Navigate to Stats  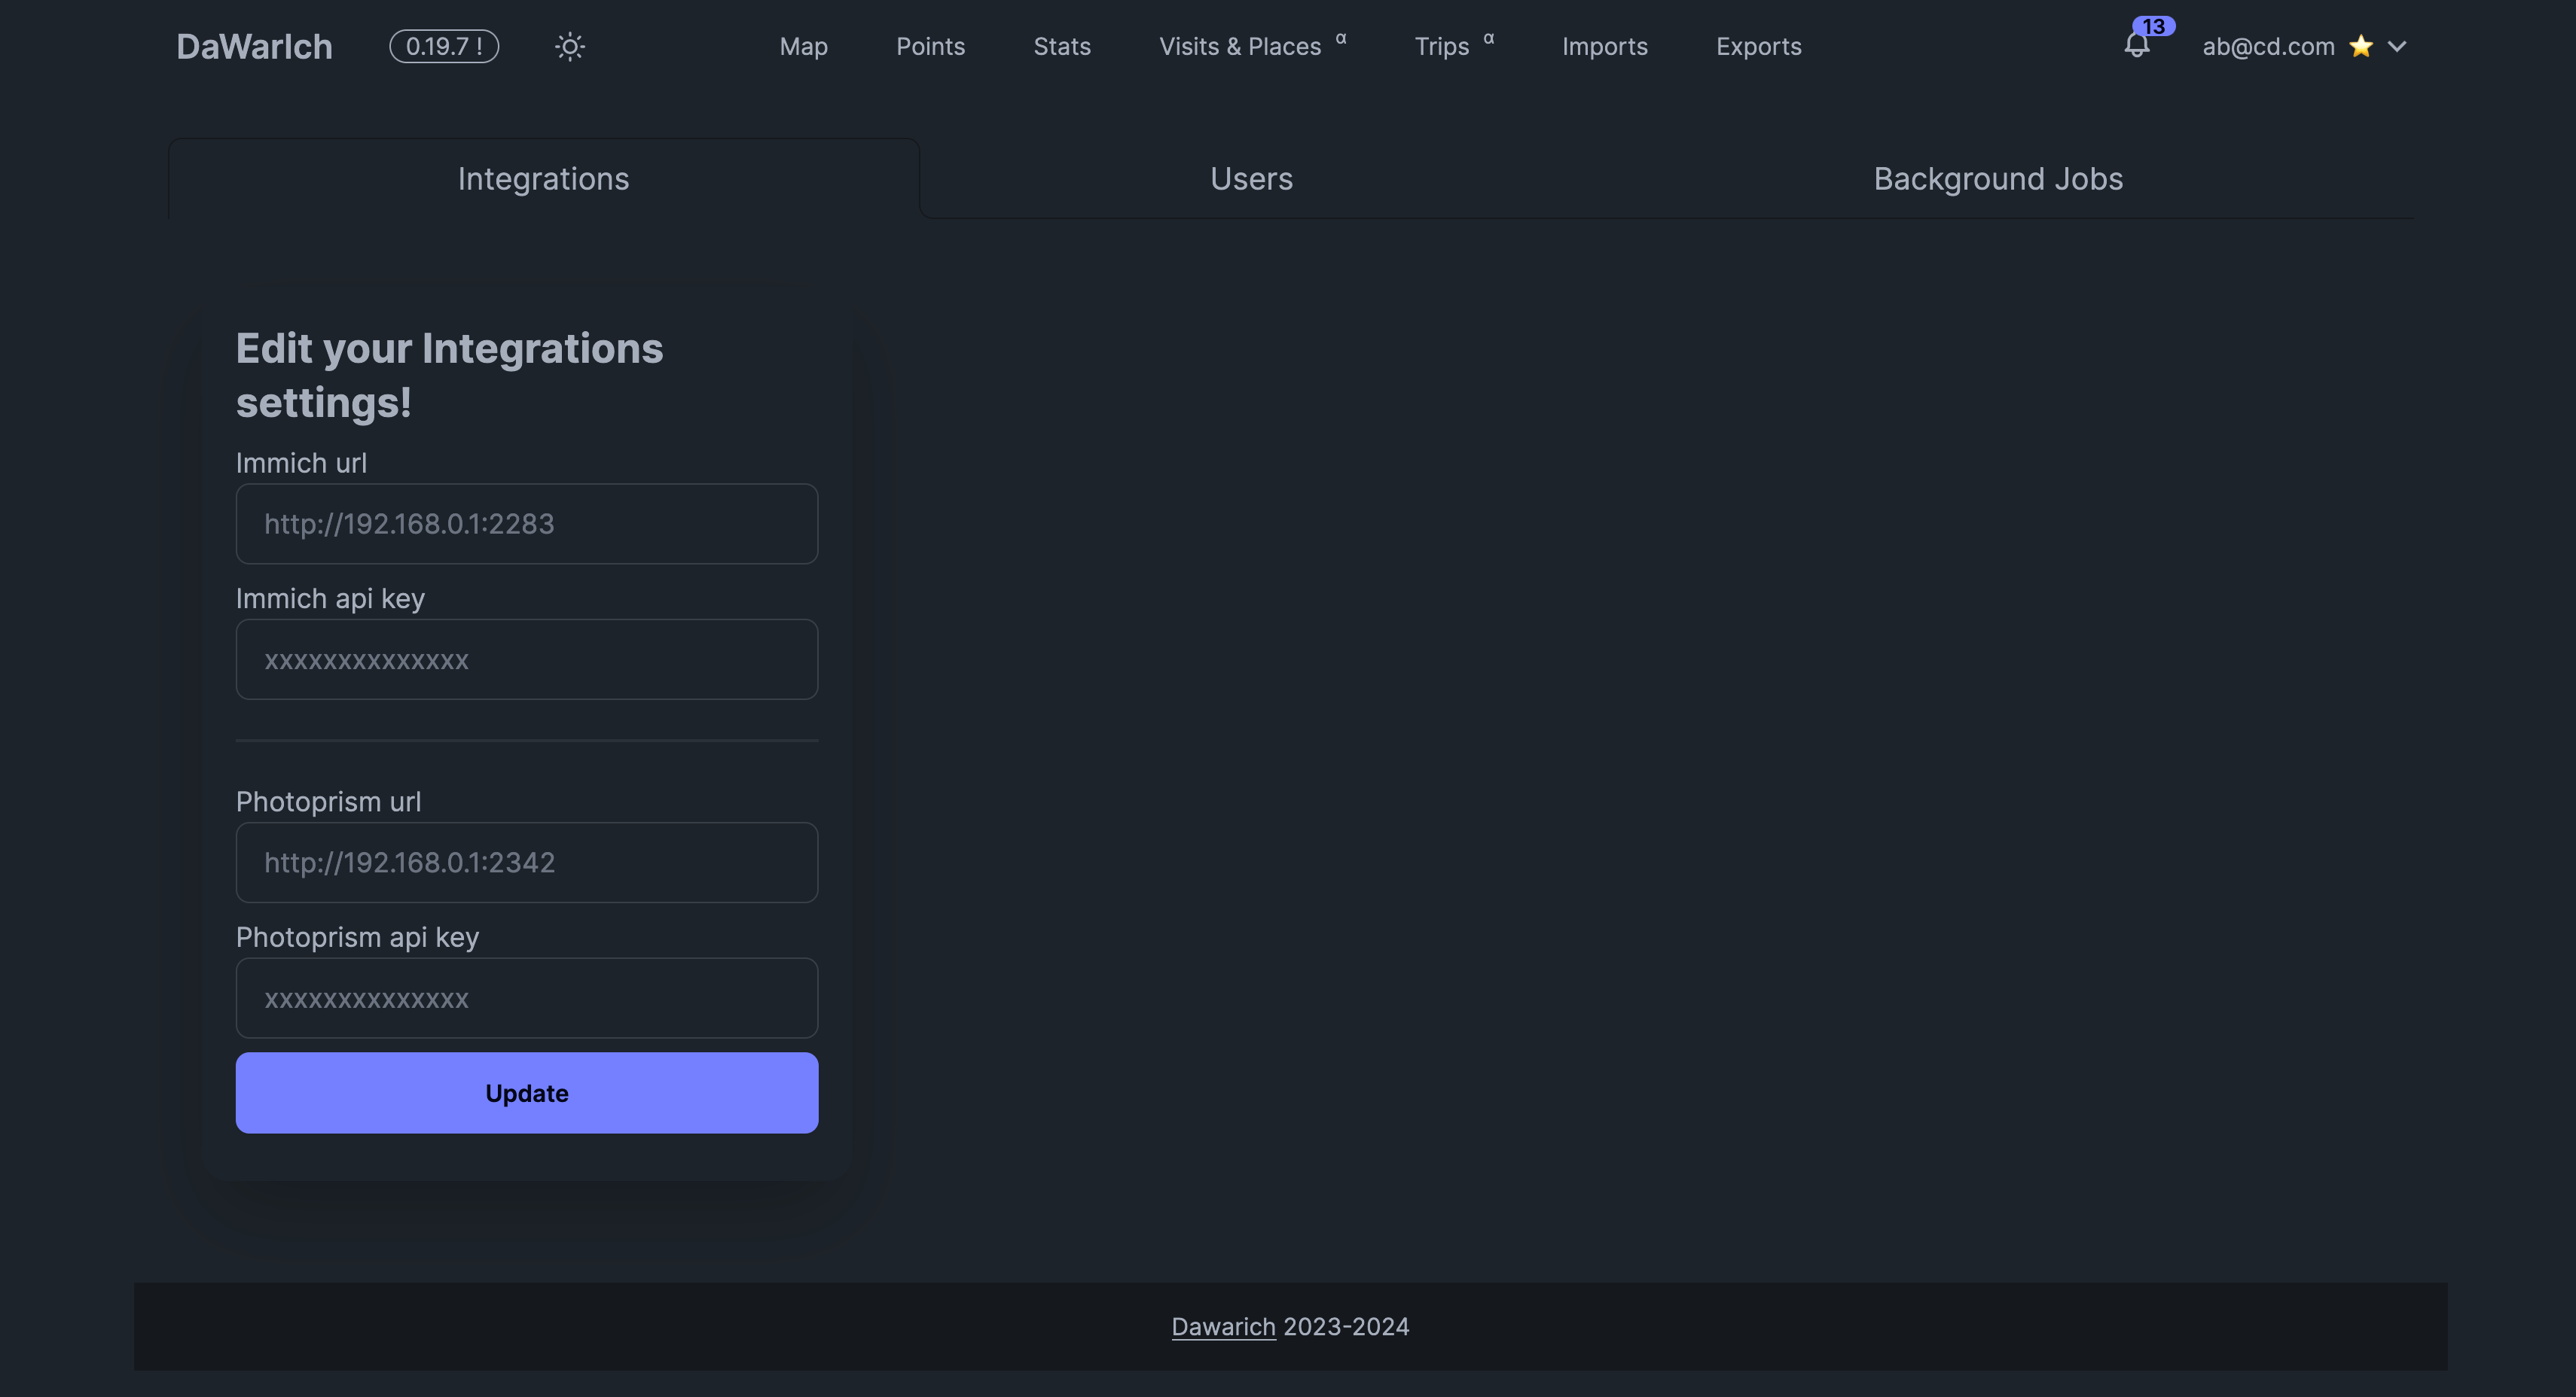pos(1062,47)
